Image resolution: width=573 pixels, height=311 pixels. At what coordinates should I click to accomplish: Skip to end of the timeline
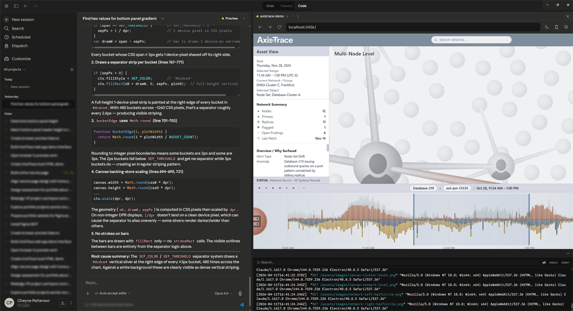pyautogui.click(x=294, y=188)
